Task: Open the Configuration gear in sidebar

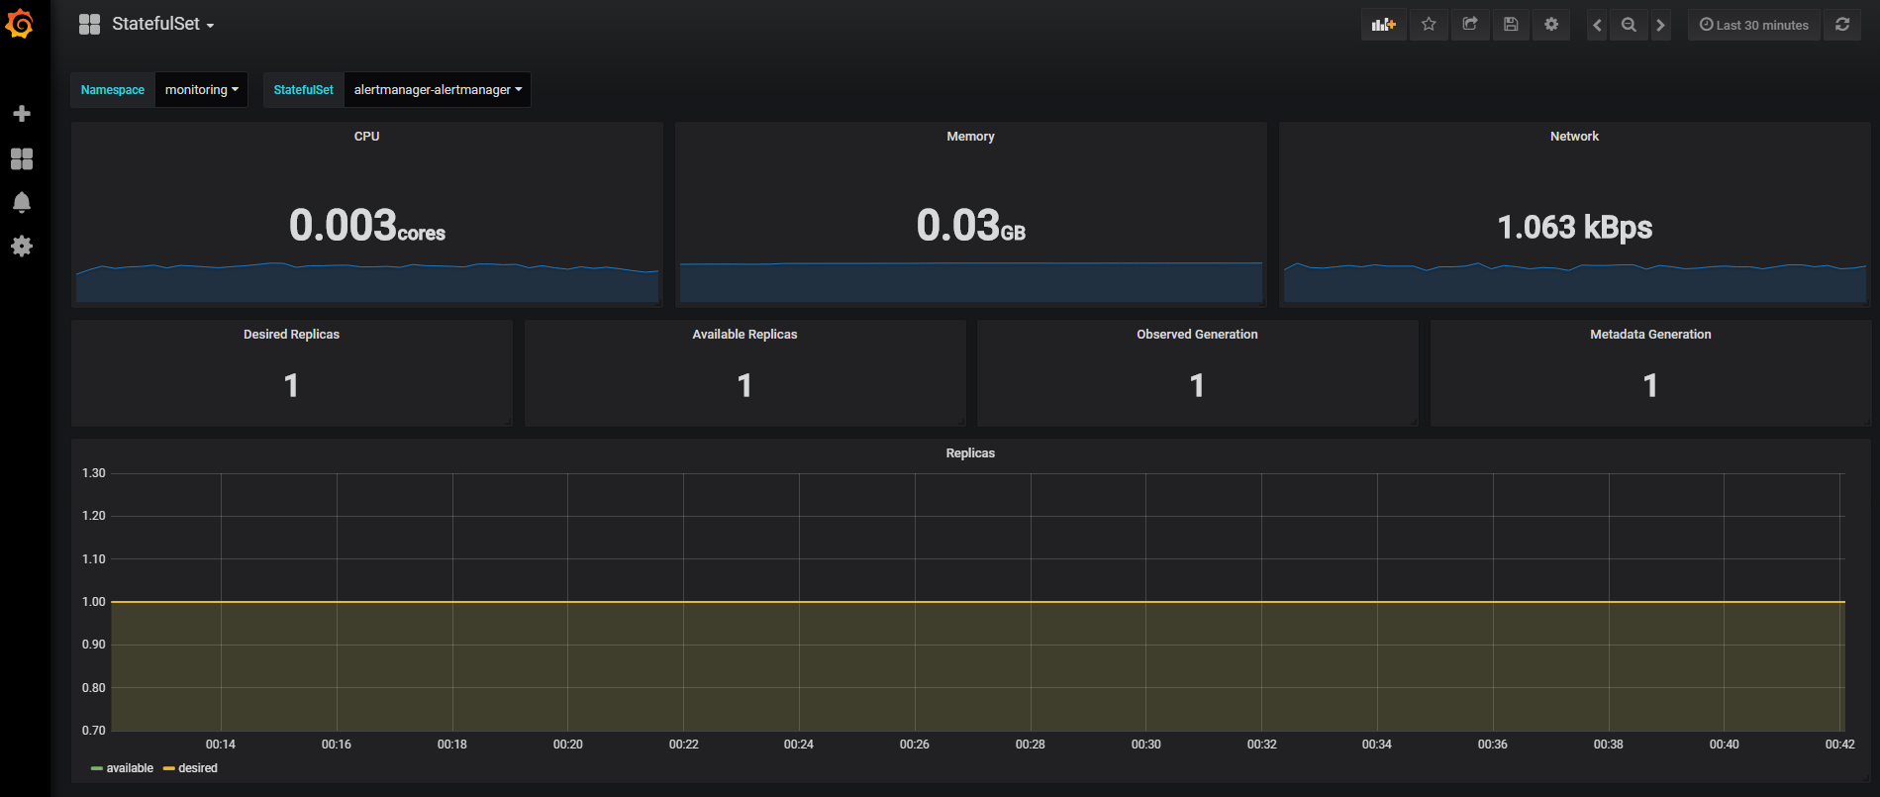Action: click(x=22, y=246)
